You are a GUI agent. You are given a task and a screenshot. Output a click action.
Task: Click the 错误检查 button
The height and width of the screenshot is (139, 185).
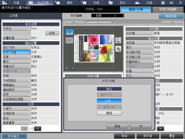tap(171, 16)
